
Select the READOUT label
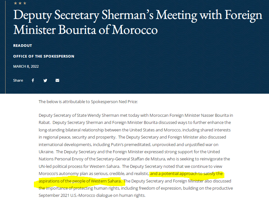point(22,46)
